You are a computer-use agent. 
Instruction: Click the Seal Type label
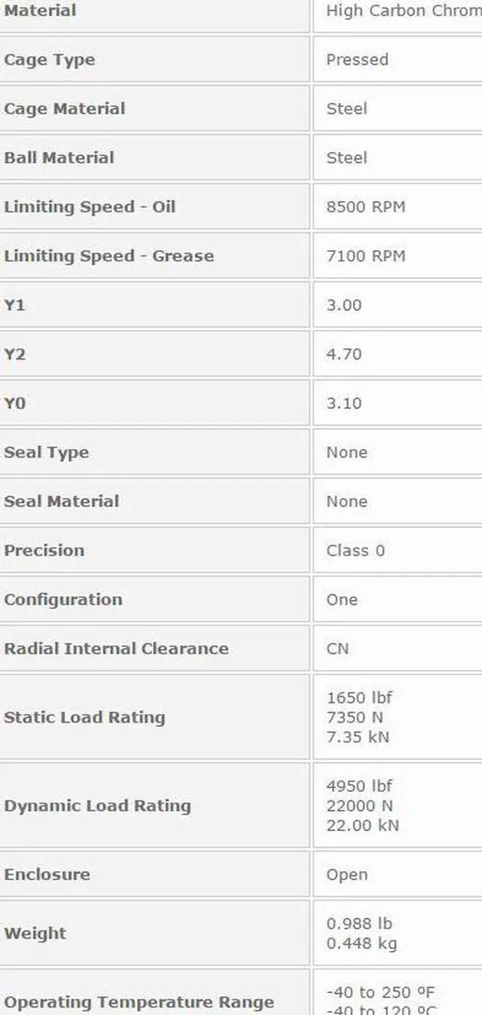47,453
